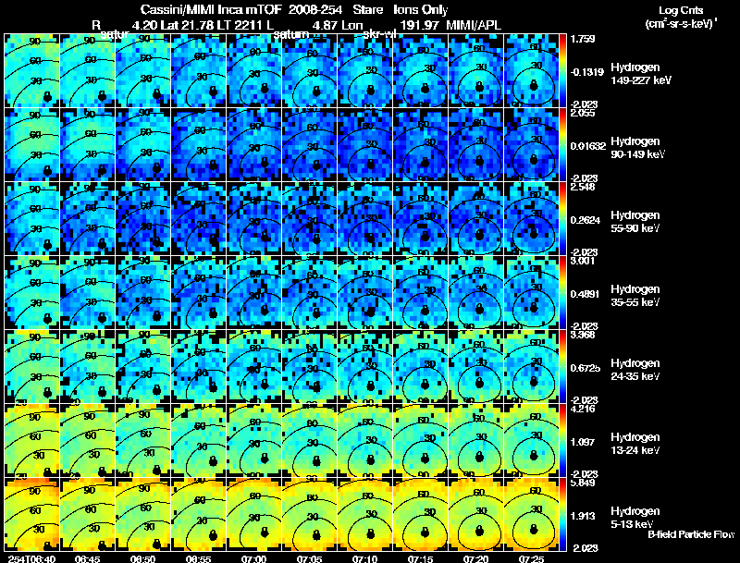
Task: Click the '0.4891' colorbar midpoint value
Action: (586, 294)
